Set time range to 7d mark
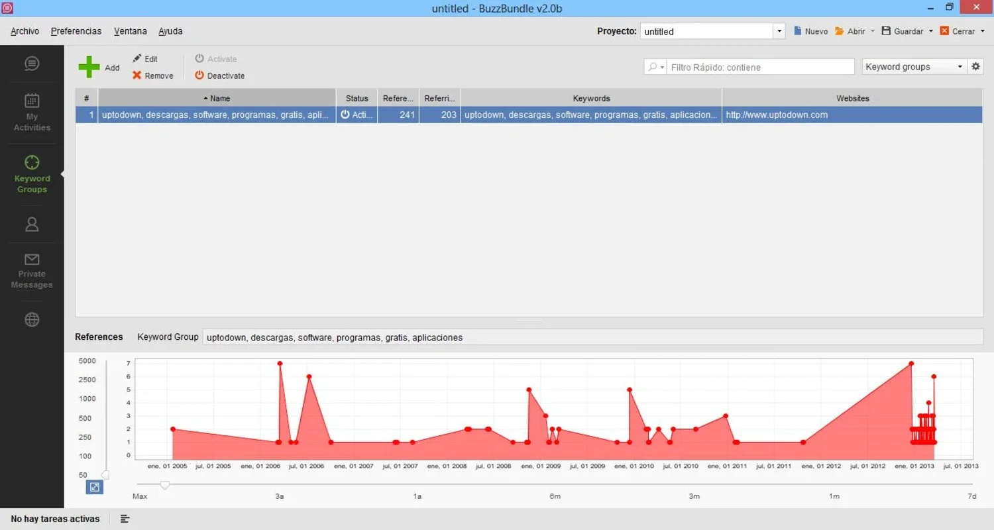994x530 pixels. point(971,496)
